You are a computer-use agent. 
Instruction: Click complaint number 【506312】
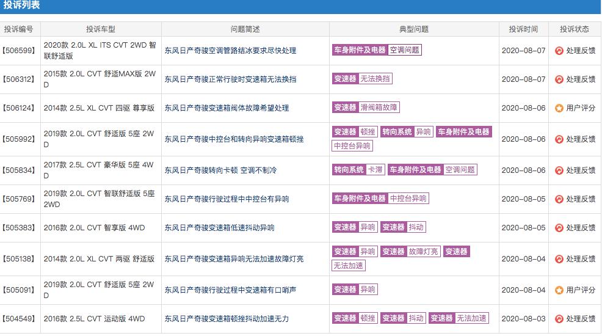pos(18,79)
